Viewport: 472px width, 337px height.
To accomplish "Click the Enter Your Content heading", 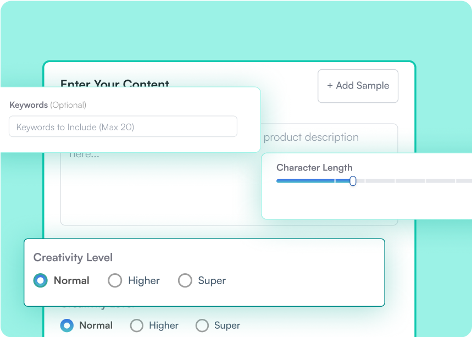I will [114, 83].
